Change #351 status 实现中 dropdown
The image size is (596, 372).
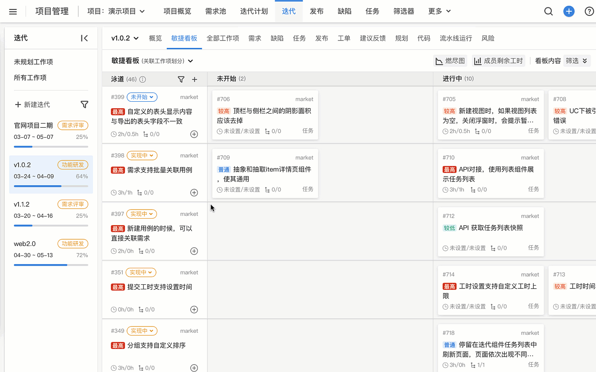click(x=141, y=272)
